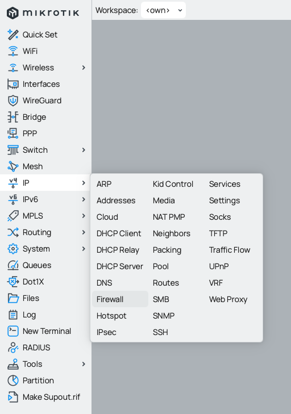Expand the IPv6 submenu arrow
The height and width of the screenshot is (414, 291).
point(84,199)
